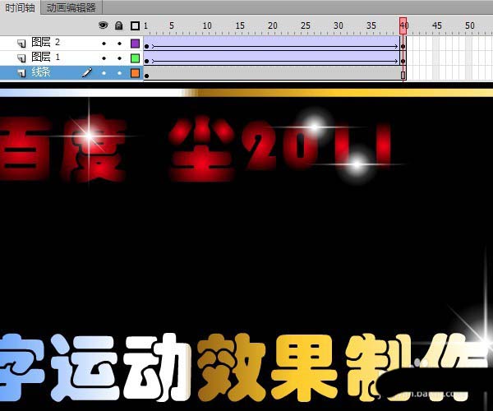Screen dimensions: 493x411
Task: Toggle visibility dot of 图层 2
Action: click(104, 44)
